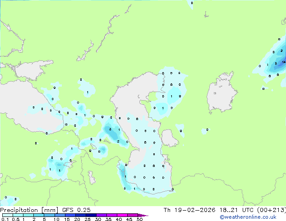Click the over-50 arrow tip of legend
Image resolution: width=286 pixels, height=221 pixels.
(143, 215)
